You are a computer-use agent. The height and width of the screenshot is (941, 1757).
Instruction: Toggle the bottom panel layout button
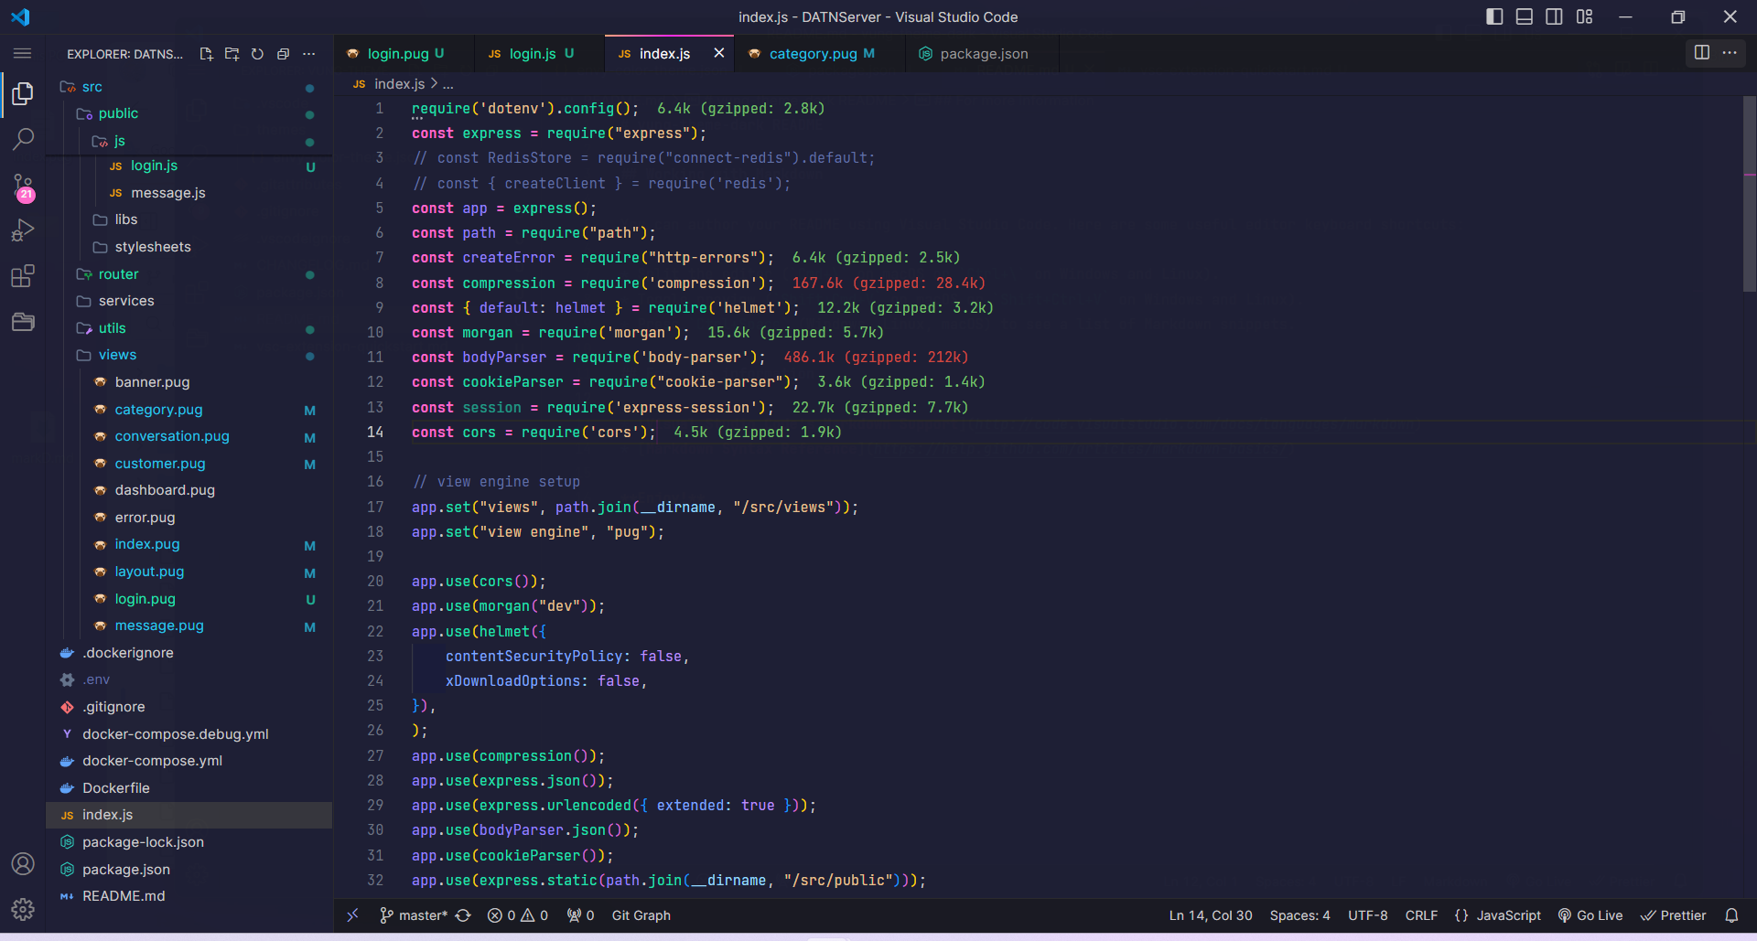coord(1525,16)
